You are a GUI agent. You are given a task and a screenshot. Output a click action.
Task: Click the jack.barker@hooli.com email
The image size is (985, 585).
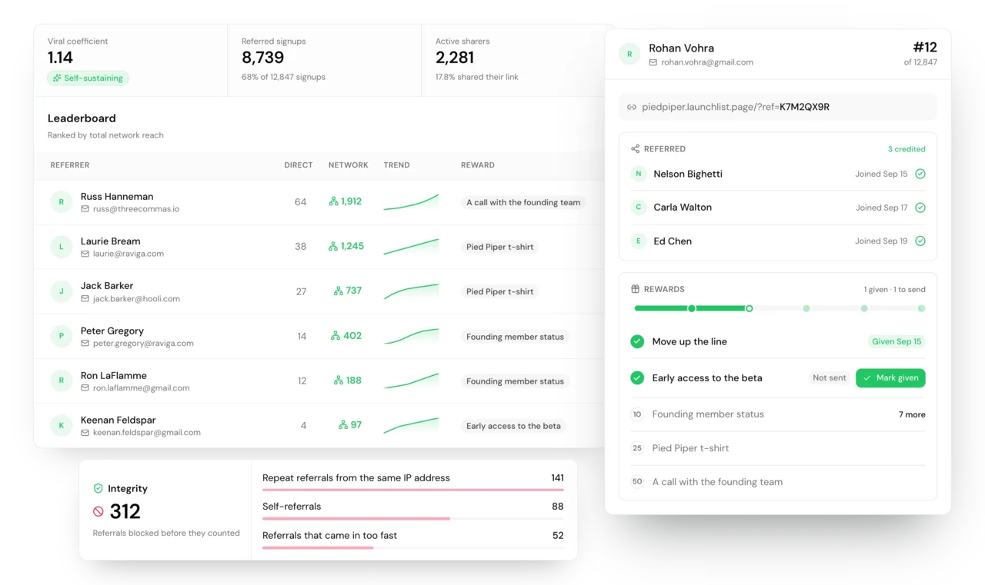pyautogui.click(x=136, y=299)
